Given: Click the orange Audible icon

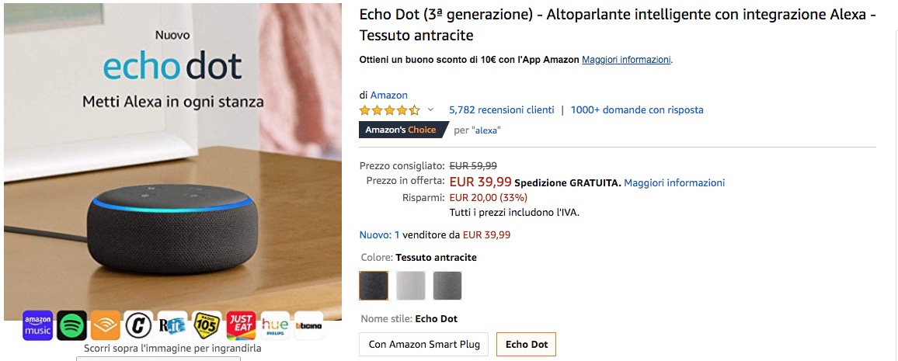Looking at the screenshot, I should [105, 325].
